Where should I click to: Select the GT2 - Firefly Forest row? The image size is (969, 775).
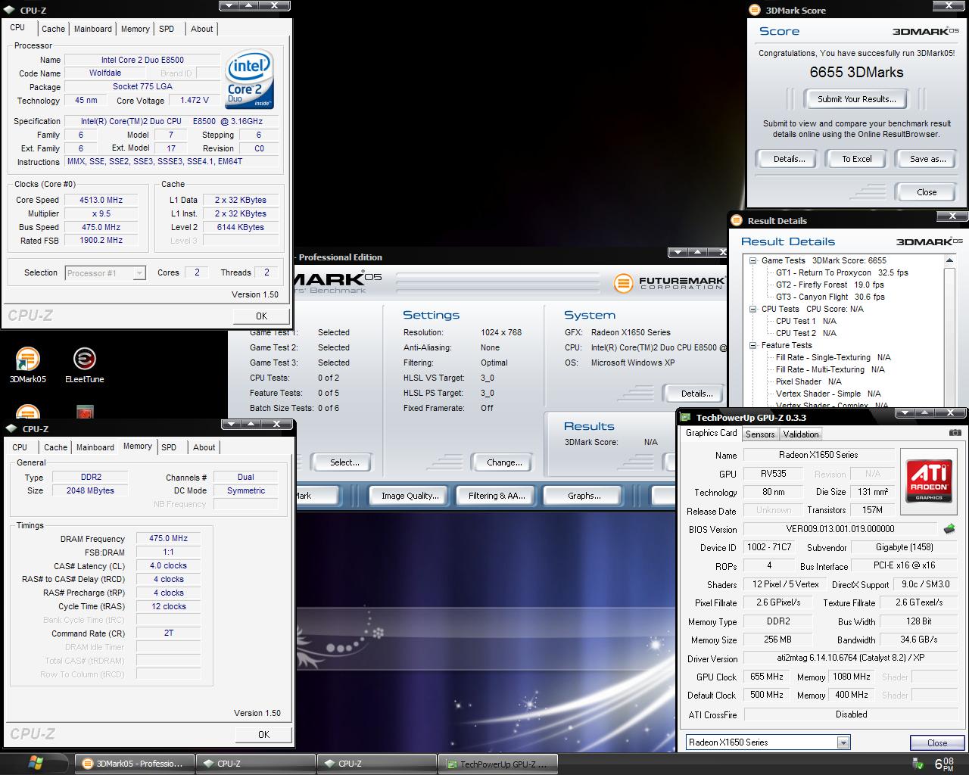click(830, 285)
